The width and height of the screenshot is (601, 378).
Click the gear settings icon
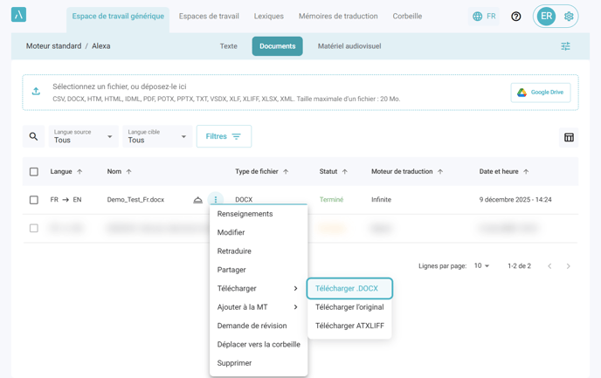[x=569, y=17]
